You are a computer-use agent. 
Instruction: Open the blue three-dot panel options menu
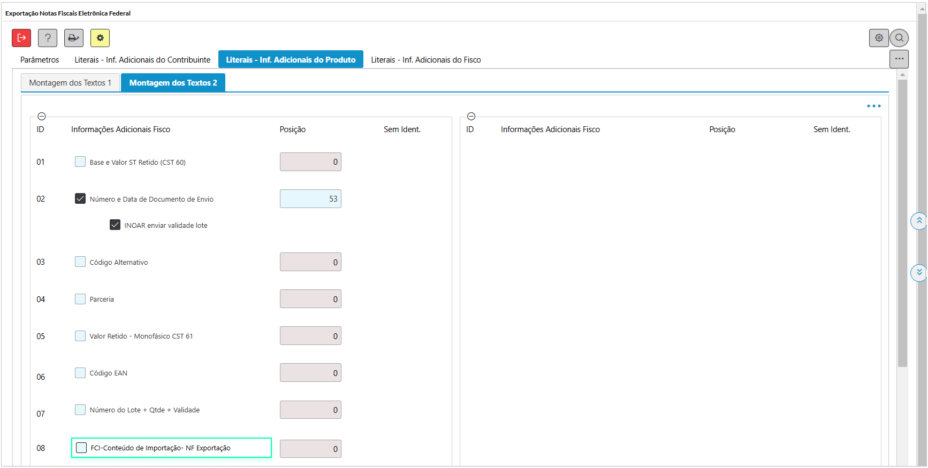873,106
